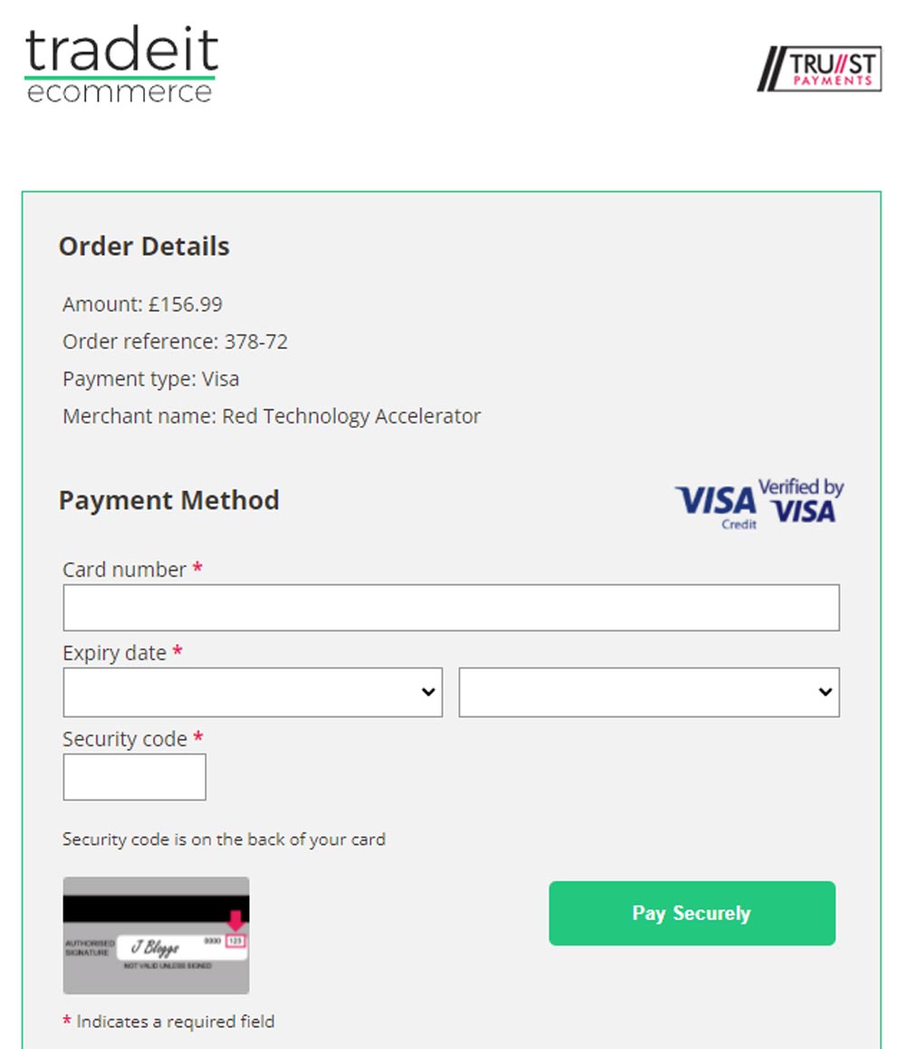Click the pink arrow on the card image
This screenshot has width=906, height=1049.
(236, 920)
